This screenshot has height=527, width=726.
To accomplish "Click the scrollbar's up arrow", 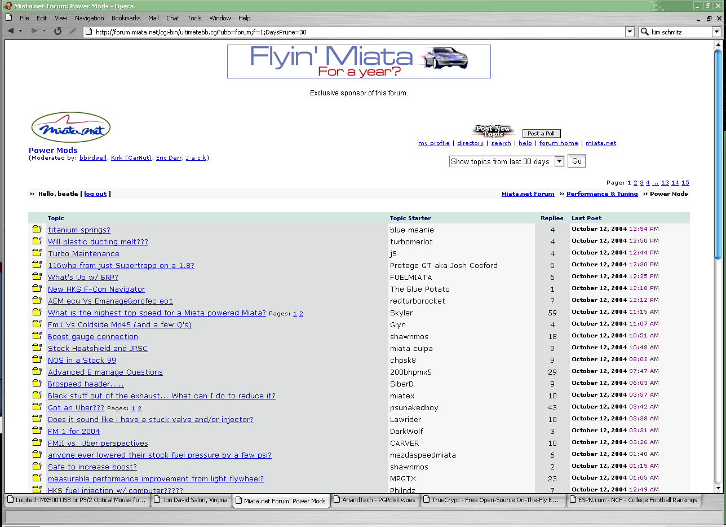I will pyautogui.click(x=718, y=44).
